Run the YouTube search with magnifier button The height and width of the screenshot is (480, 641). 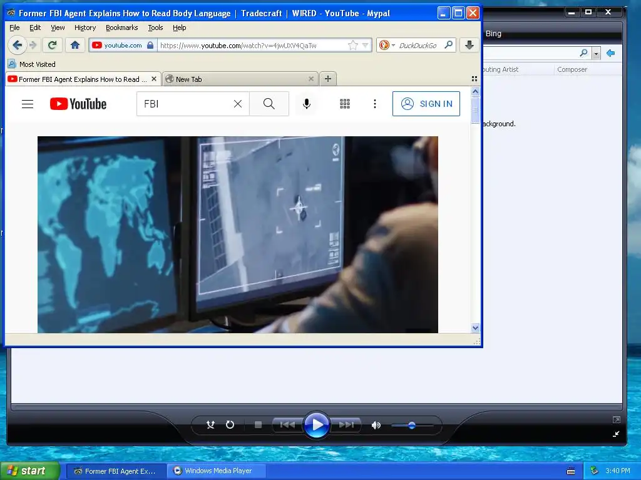click(x=269, y=104)
